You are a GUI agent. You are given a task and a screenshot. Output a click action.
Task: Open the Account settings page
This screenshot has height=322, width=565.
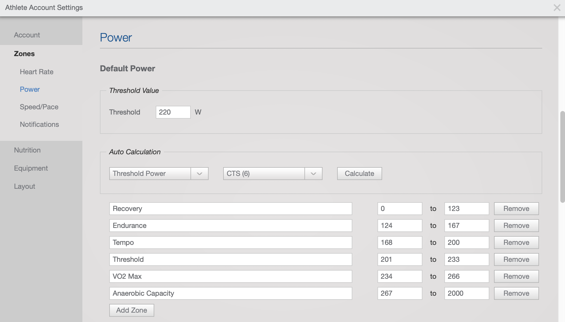pyautogui.click(x=27, y=35)
